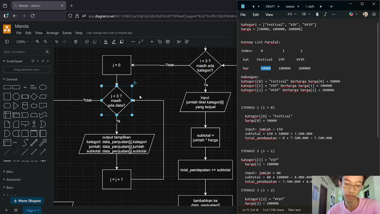Expand the Advanced shapes section
The width and height of the screenshot is (380, 214).
point(13,180)
